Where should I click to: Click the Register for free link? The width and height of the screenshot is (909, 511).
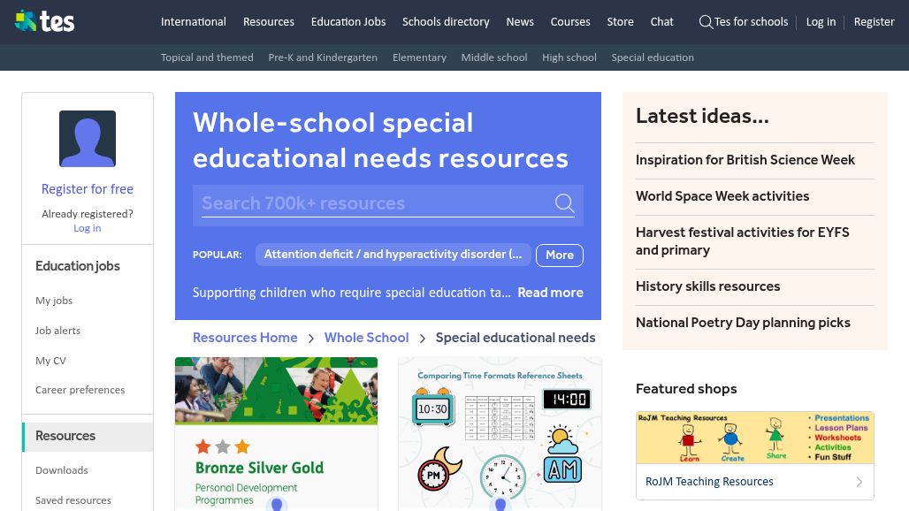click(x=88, y=189)
